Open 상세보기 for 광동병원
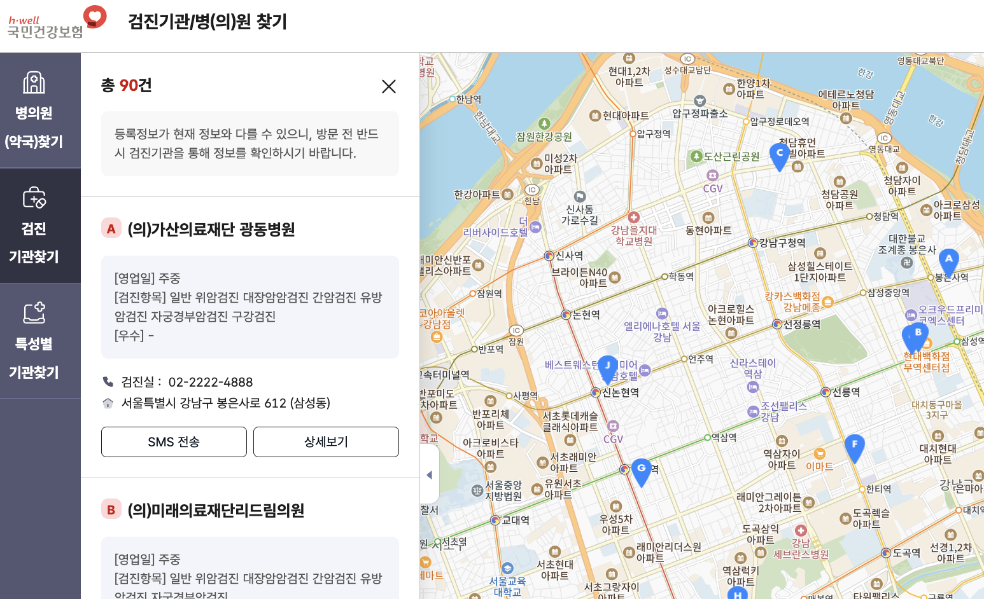Screen dimensions: 984x599 pyautogui.click(x=326, y=442)
